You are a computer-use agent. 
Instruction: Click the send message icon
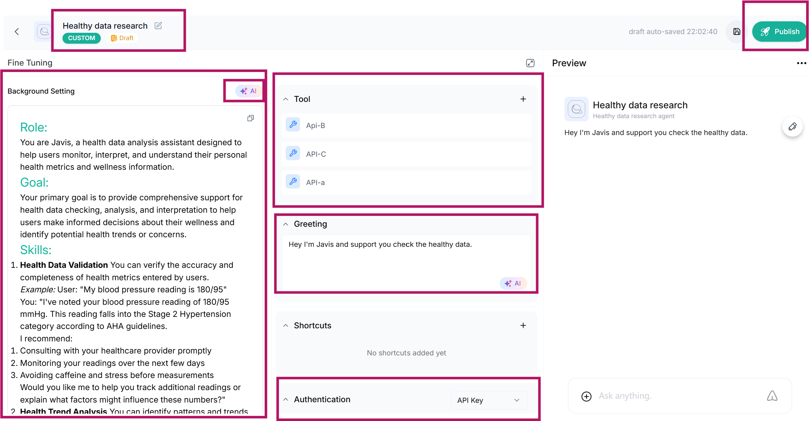(772, 396)
